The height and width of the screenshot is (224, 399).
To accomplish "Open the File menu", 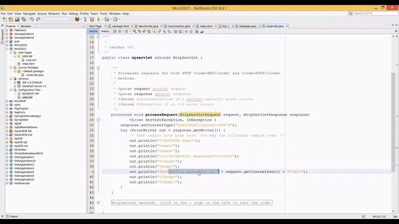I will tap(3, 14).
